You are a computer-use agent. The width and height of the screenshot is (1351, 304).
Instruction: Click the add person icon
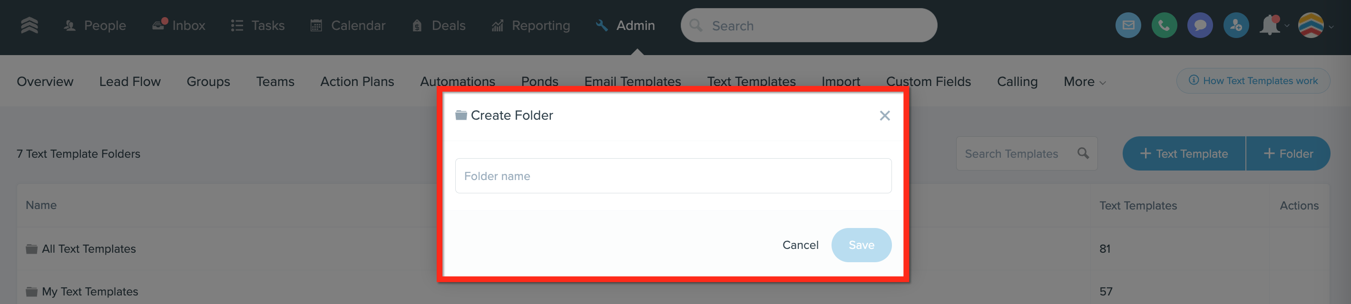pyautogui.click(x=1235, y=25)
